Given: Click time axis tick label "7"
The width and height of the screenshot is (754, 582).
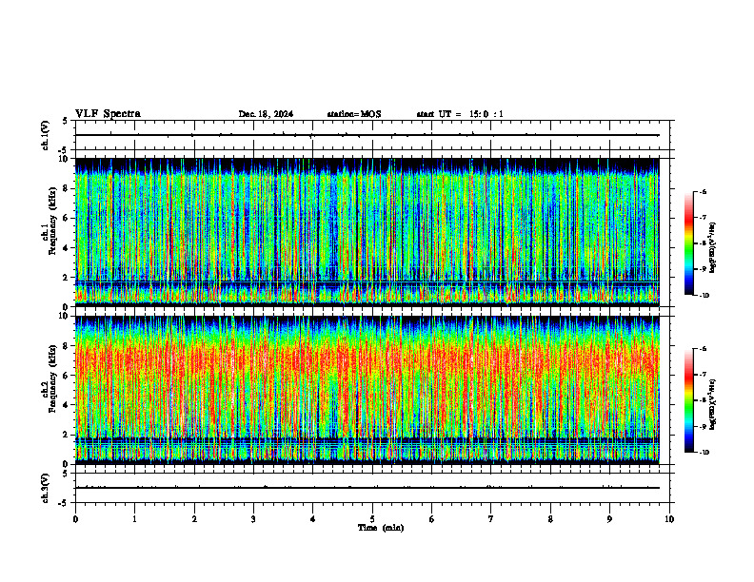Looking at the screenshot, I should click(x=491, y=519).
